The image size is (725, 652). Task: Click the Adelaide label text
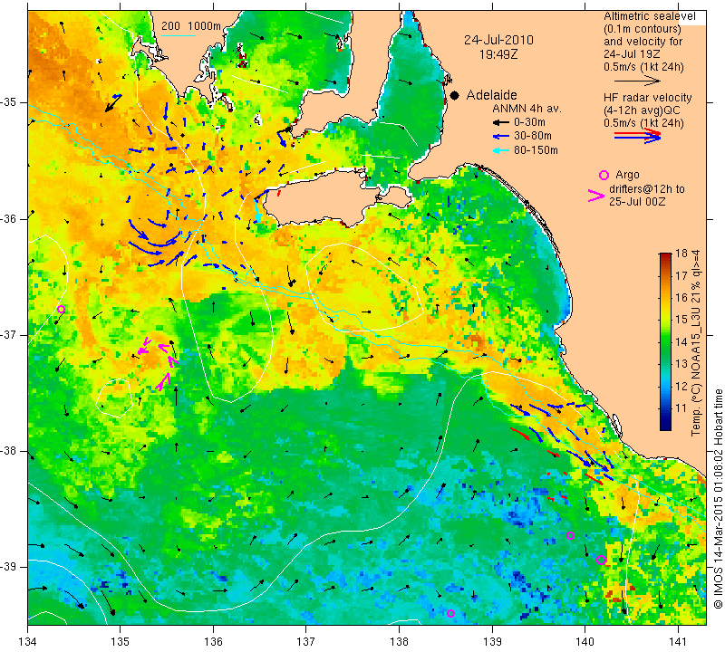[491, 95]
